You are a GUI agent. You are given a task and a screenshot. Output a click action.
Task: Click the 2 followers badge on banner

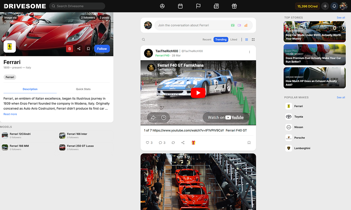pyautogui.click(x=88, y=17)
